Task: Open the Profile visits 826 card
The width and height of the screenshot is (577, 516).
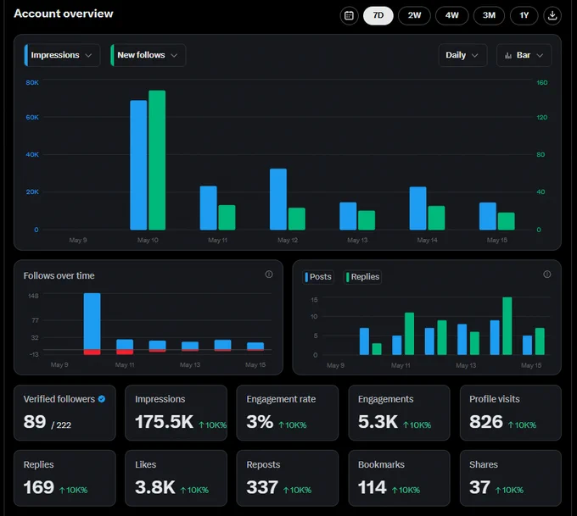Action: click(511, 413)
